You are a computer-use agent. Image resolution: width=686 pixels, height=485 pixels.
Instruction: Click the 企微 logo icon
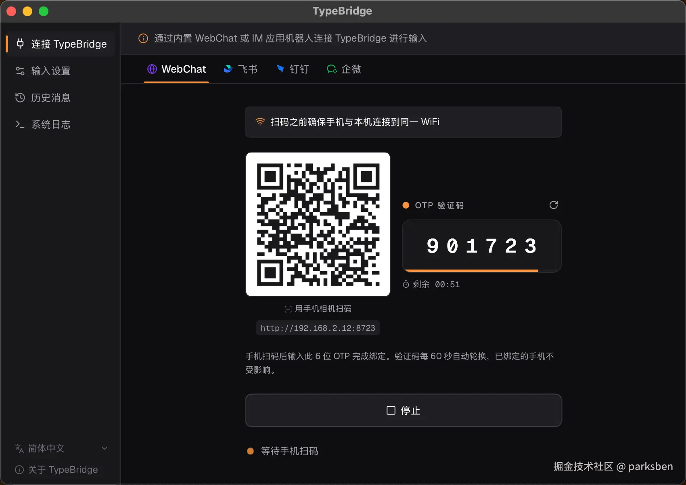(x=332, y=69)
